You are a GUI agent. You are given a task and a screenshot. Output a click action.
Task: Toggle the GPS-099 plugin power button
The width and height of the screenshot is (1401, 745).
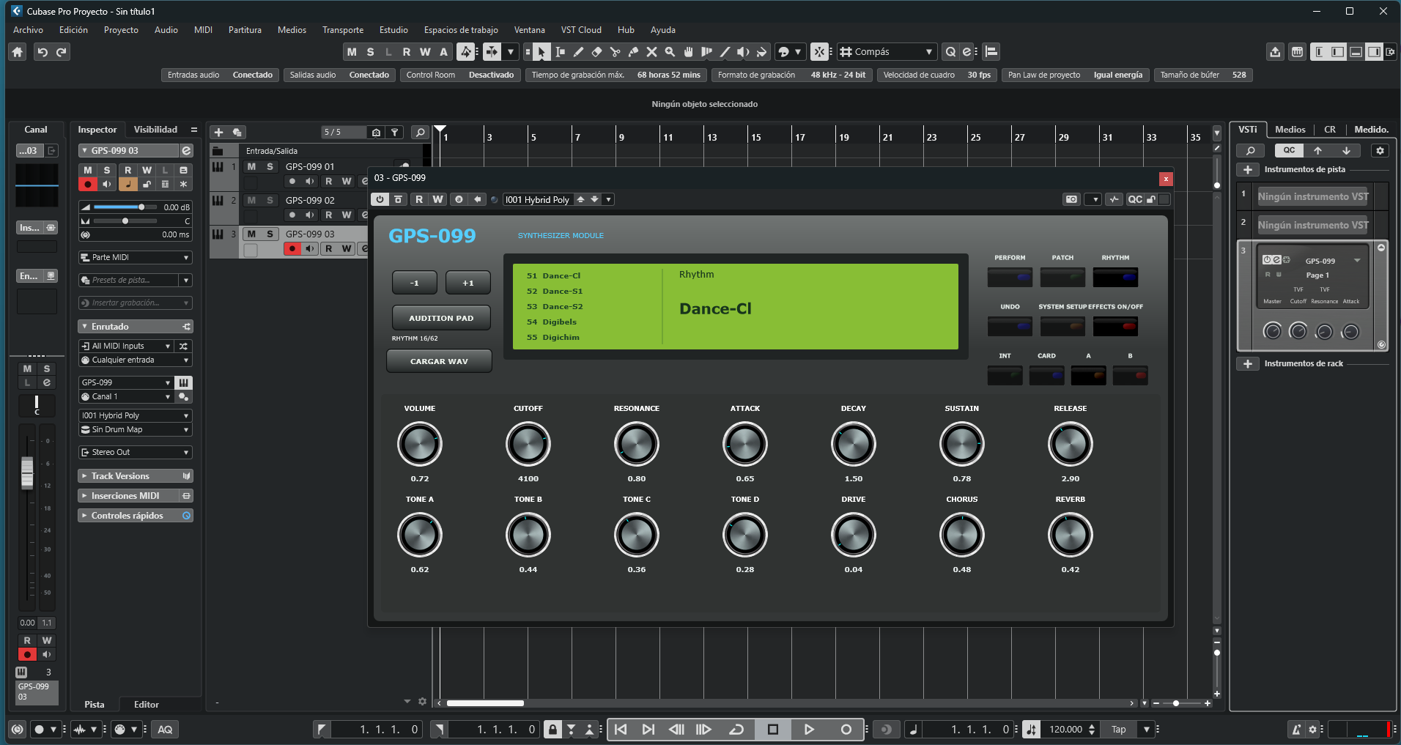point(380,199)
